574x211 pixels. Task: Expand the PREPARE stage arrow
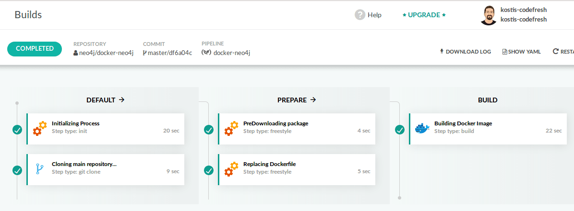[x=313, y=100]
